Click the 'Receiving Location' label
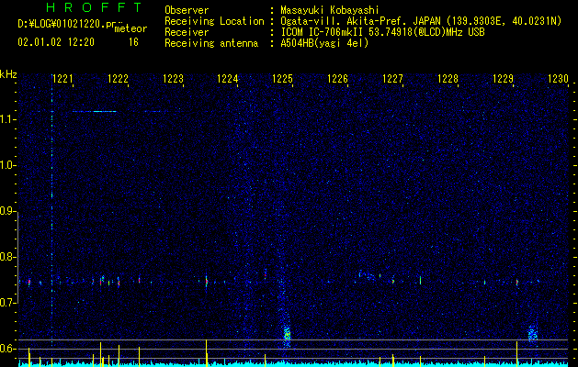The width and height of the screenshot is (578, 367). (214, 21)
